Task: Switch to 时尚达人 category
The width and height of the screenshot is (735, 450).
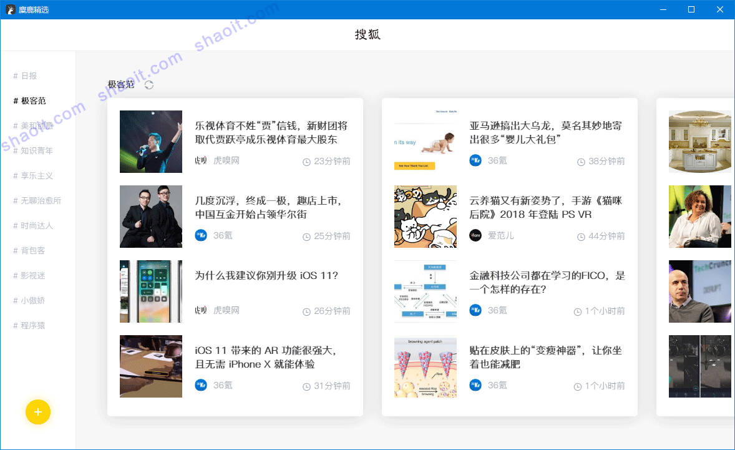Action: pos(33,225)
